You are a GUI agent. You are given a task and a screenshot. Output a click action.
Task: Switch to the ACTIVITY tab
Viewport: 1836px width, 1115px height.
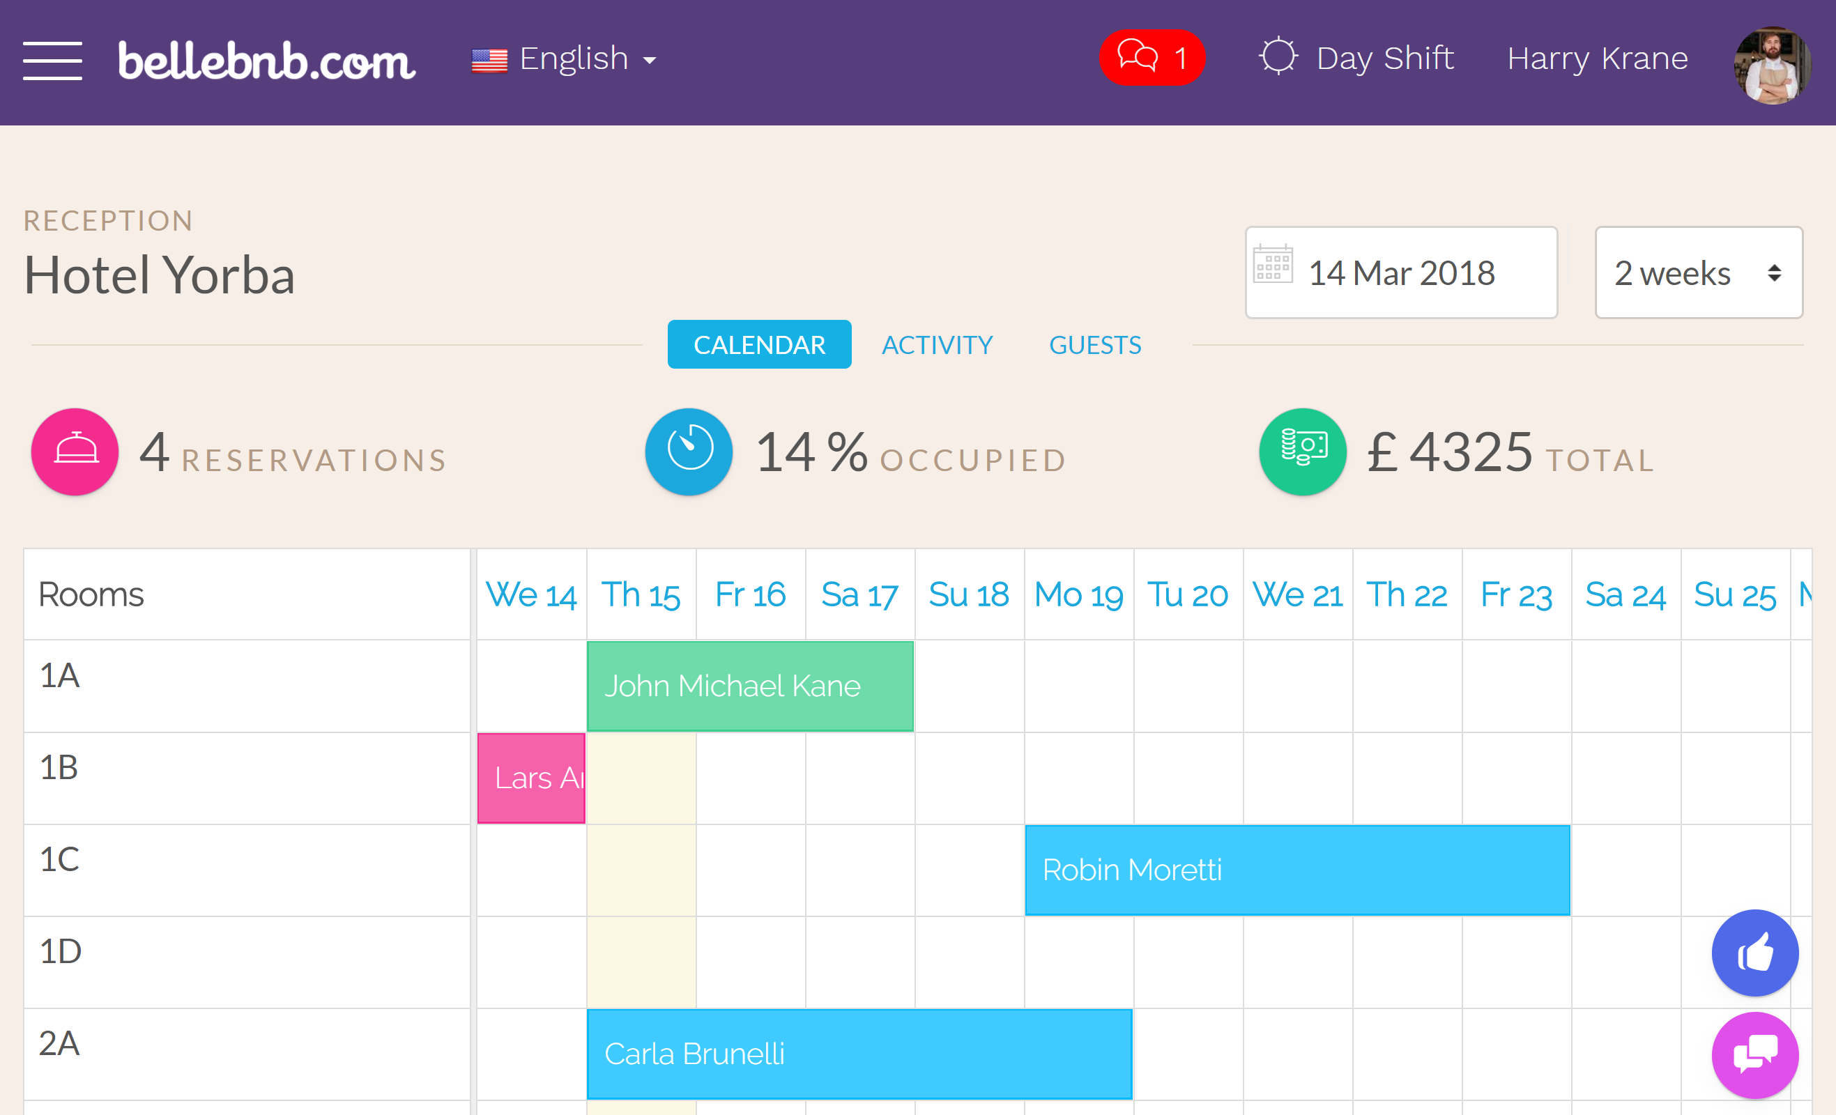coord(938,344)
